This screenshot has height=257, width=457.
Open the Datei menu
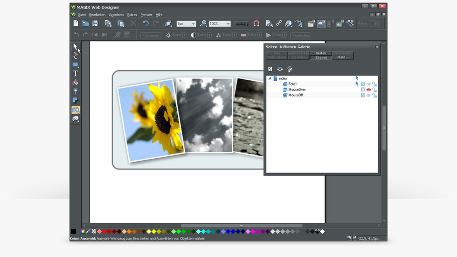(82, 15)
